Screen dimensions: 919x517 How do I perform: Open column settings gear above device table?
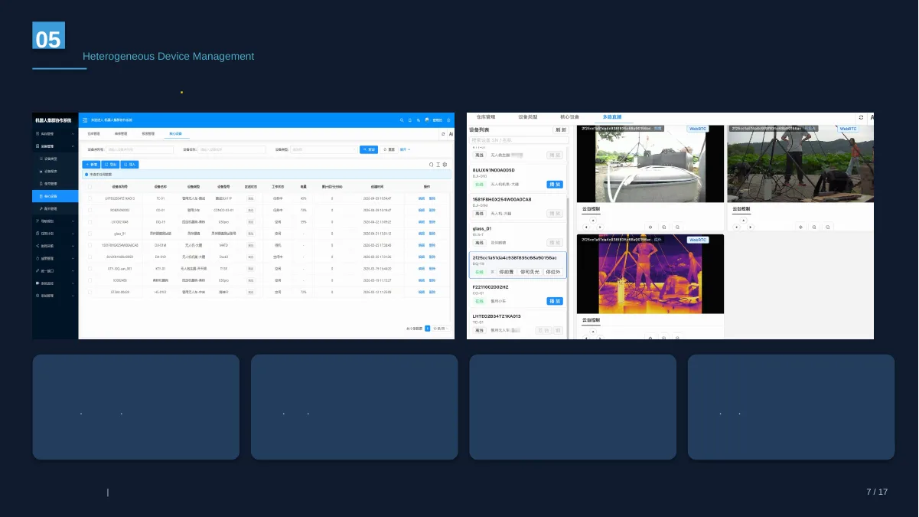[x=445, y=164]
